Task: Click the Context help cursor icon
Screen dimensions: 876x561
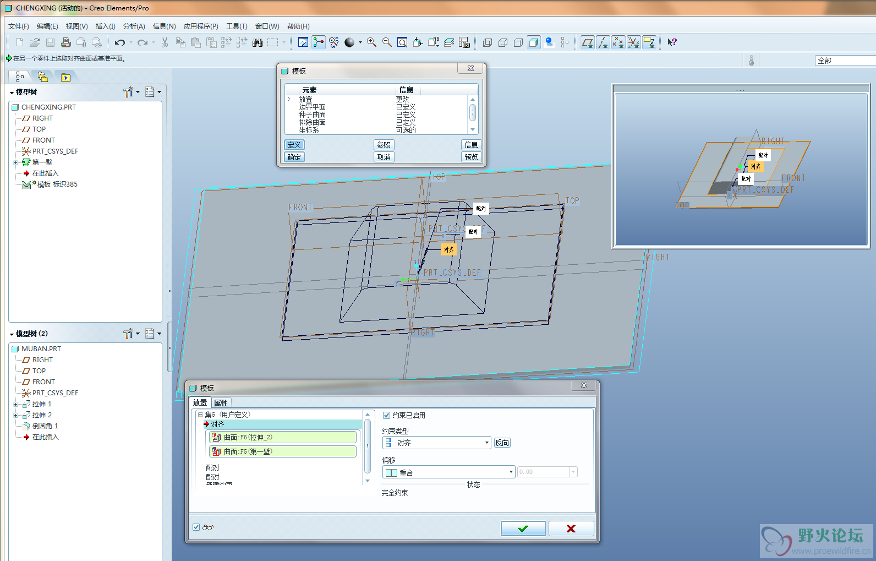Action: (672, 42)
